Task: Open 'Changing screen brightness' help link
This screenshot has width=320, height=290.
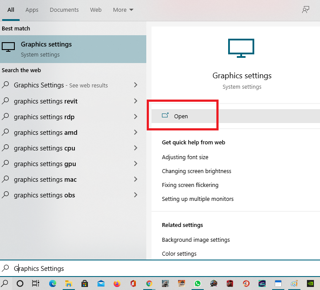Action: click(196, 171)
